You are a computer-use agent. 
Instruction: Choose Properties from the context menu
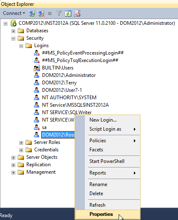tap(108, 214)
